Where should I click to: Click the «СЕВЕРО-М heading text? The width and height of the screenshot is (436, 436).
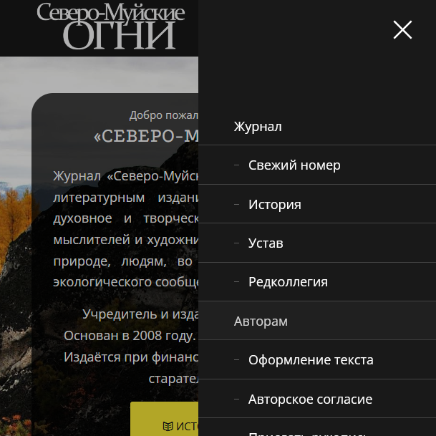click(x=146, y=136)
